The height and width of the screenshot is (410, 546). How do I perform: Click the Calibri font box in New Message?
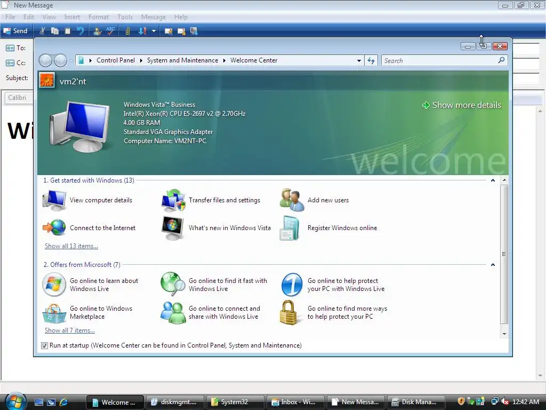tap(19, 98)
